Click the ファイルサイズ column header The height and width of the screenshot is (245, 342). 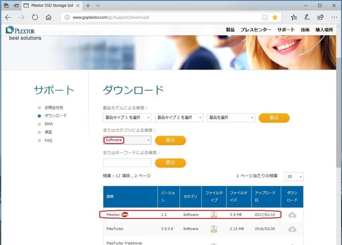238,196
